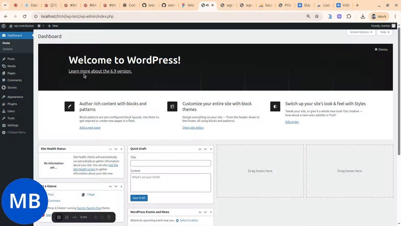This screenshot has height=226, width=401.
Task: Focus the Quick Draft Title field
Action: 170,163
